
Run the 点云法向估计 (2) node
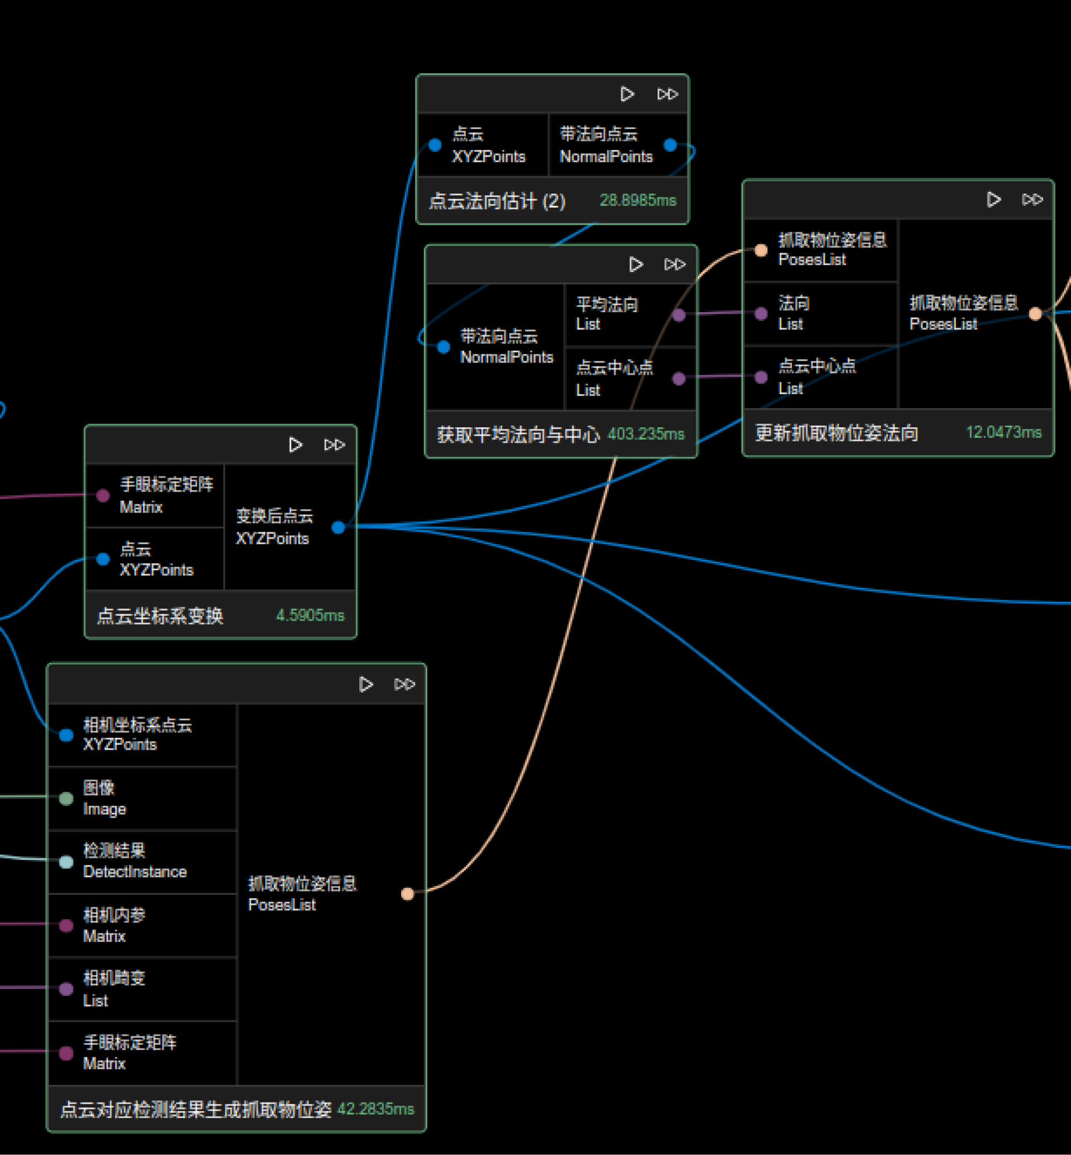pyautogui.click(x=627, y=94)
